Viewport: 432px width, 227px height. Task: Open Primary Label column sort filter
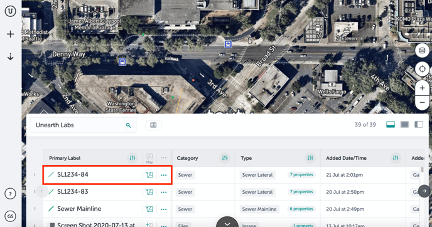[x=132, y=158]
